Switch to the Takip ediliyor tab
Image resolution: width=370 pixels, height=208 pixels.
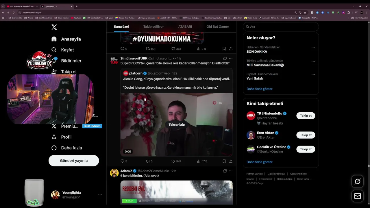pyautogui.click(x=153, y=27)
